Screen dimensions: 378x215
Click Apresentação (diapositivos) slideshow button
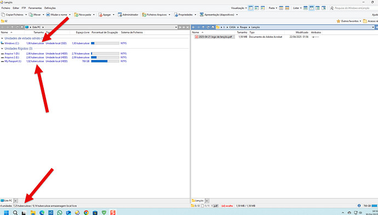[217, 15]
